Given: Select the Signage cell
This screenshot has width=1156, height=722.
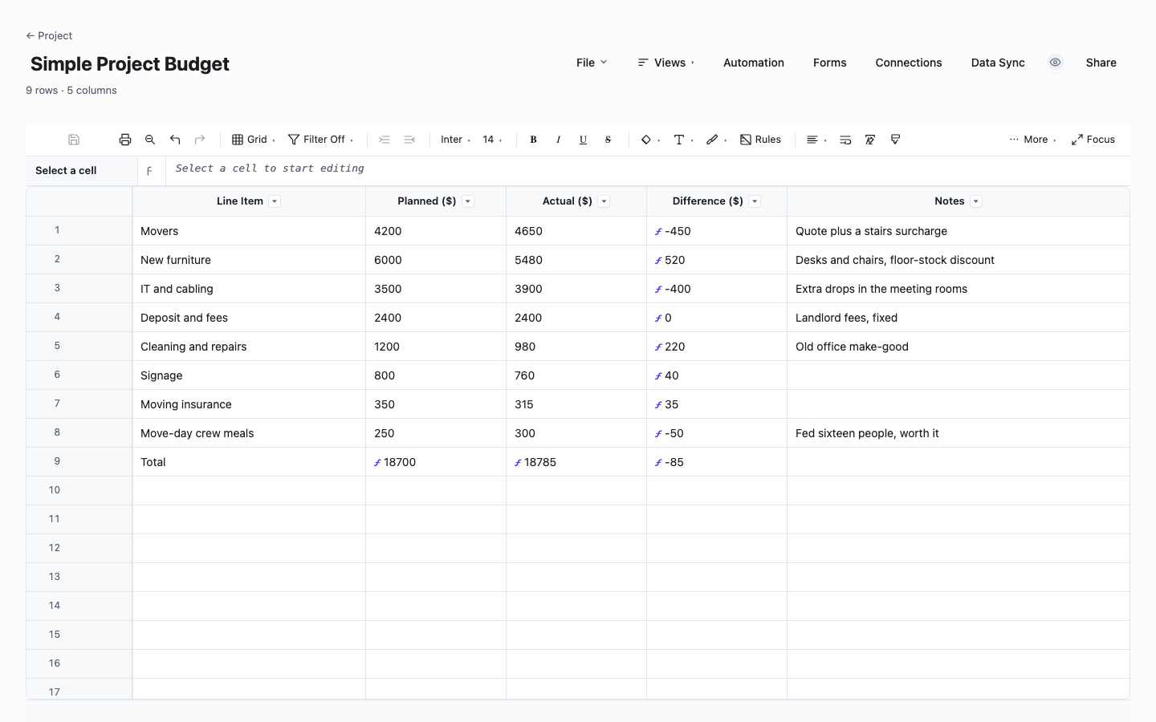Looking at the screenshot, I should point(249,375).
